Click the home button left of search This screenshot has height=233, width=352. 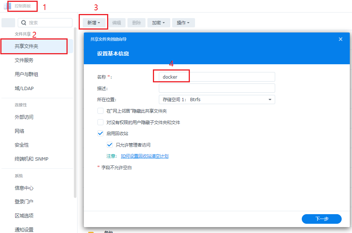pyautogui.click(x=8, y=23)
